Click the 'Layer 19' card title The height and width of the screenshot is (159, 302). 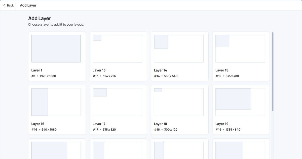(222, 124)
